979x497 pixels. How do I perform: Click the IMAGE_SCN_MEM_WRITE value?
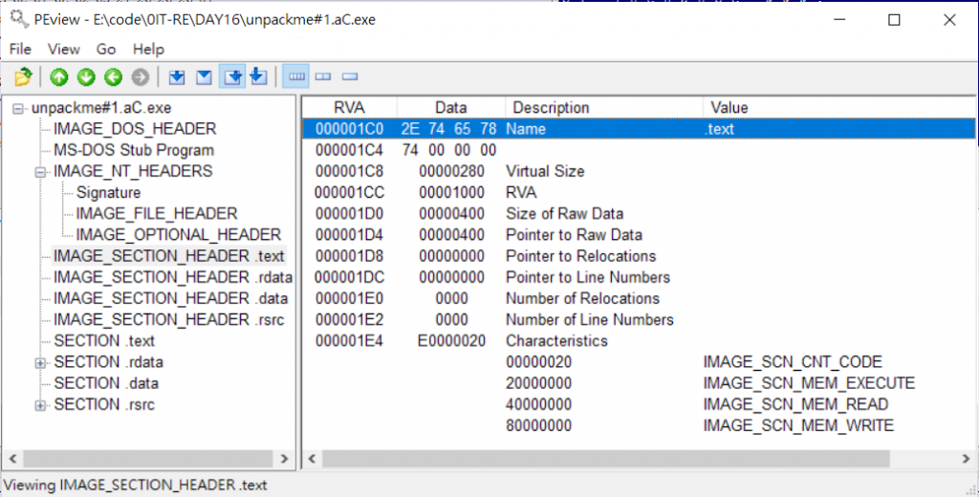(798, 426)
